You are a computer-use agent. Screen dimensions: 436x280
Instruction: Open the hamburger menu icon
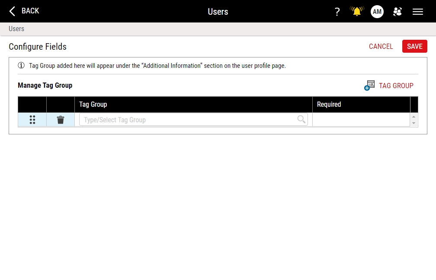tap(417, 12)
